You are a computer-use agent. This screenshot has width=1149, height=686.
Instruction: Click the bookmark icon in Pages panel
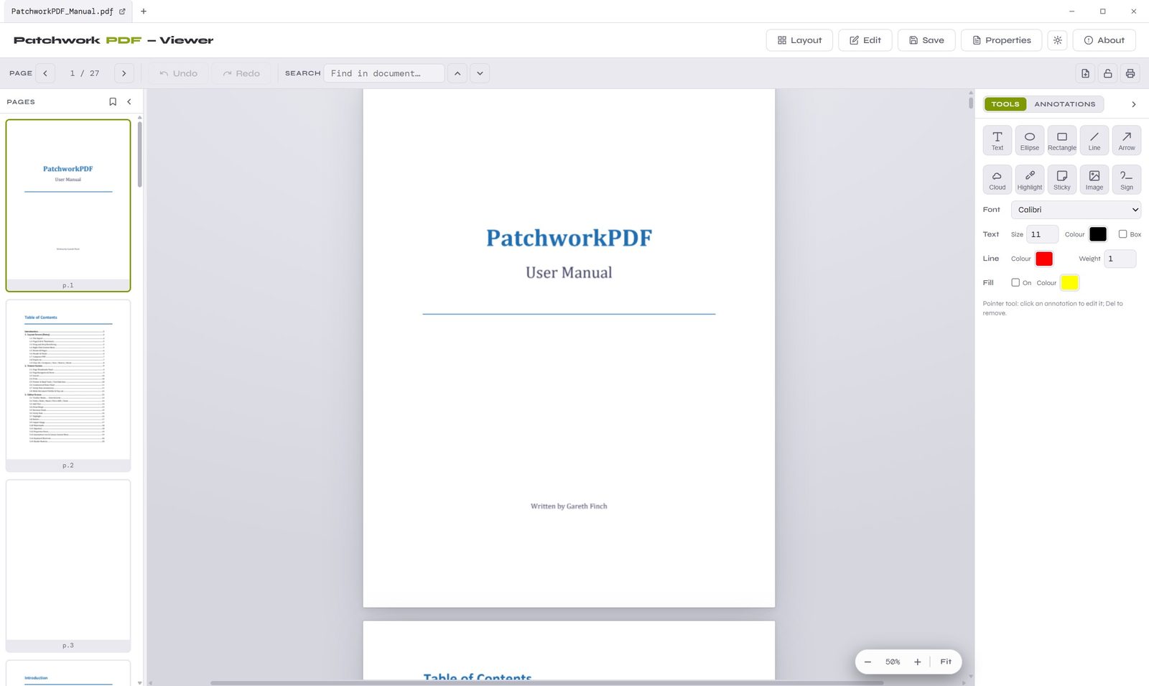(113, 102)
